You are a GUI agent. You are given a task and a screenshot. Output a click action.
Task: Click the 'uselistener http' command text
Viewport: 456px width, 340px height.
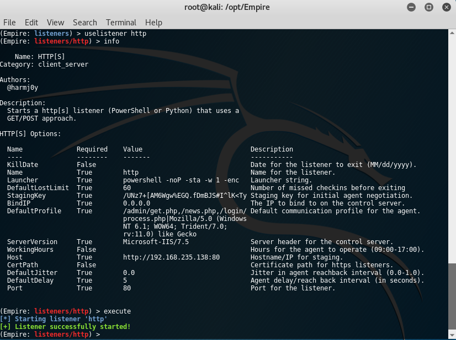(115, 34)
